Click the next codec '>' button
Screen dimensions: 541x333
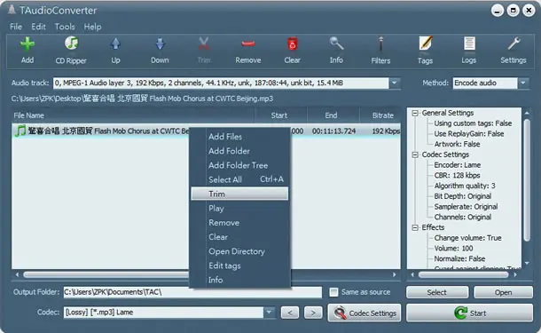pyautogui.click(x=313, y=313)
